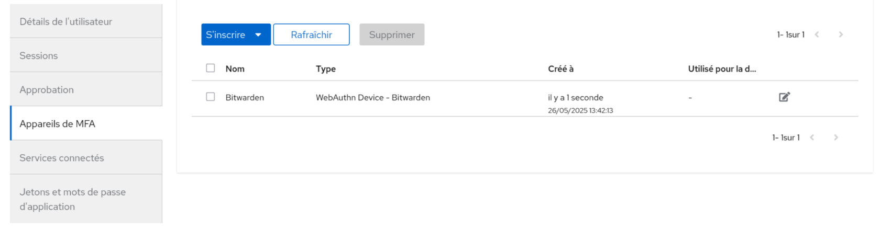Click the Créé à column header
Viewport: 880px width, 252px height.
pyautogui.click(x=560, y=69)
